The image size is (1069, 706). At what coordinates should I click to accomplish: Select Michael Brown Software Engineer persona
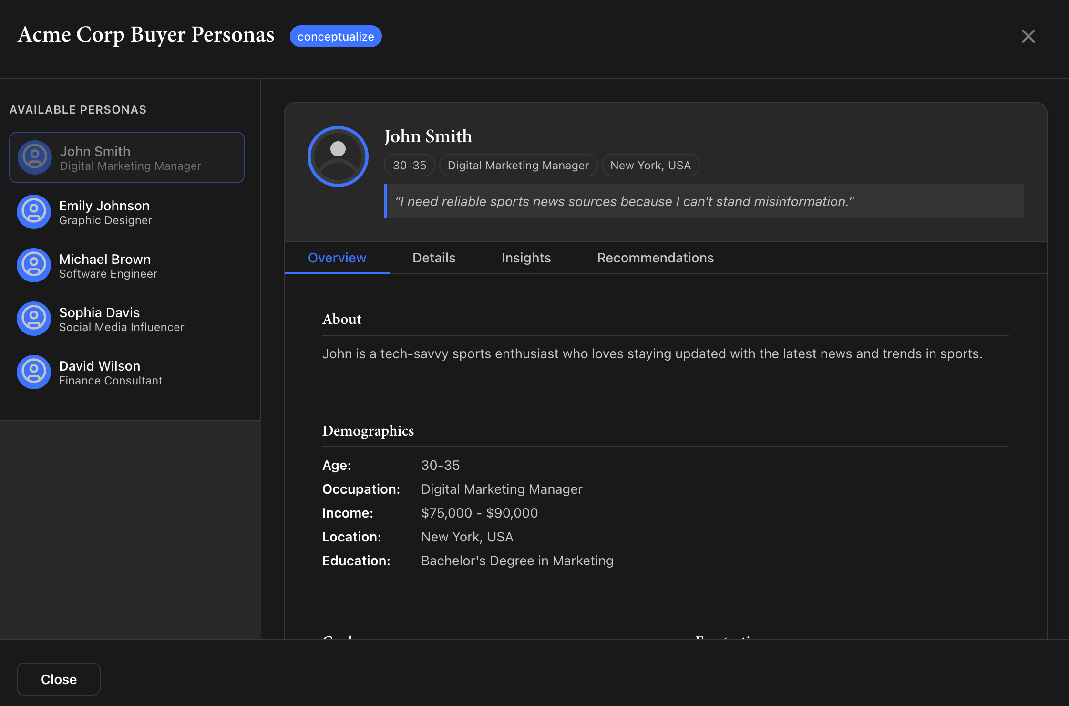(x=127, y=265)
